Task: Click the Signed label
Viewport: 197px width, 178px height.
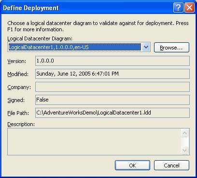Action: [16, 100]
